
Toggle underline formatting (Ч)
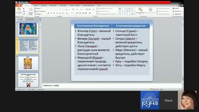54,13
